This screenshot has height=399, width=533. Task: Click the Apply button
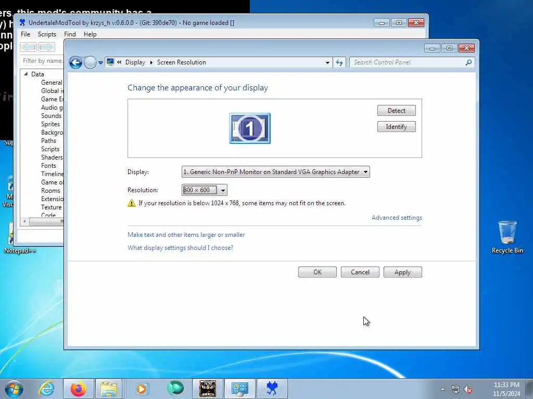coord(403,272)
